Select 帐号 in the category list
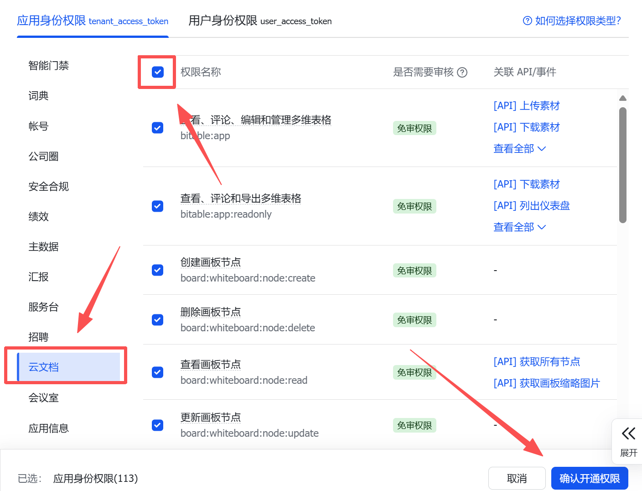This screenshot has width=642, height=491. point(38,126)
